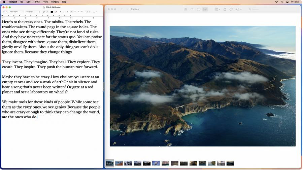
Task: Click the Edit Tags icon in toolbar
Action: [231, 9]
